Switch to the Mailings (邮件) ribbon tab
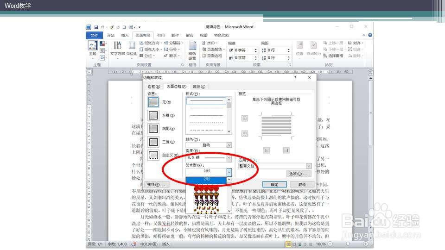The height and width of the screenshot is (250, 445). point(175,36)
